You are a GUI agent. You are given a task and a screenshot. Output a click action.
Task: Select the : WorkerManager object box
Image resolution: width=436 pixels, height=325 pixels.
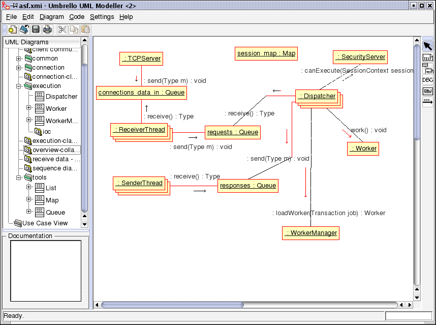click(310, 233)
